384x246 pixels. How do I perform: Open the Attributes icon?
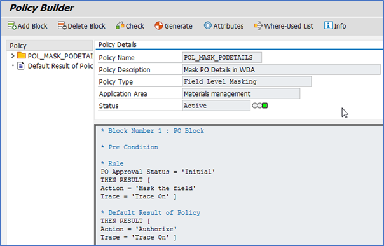click(208, 25)
